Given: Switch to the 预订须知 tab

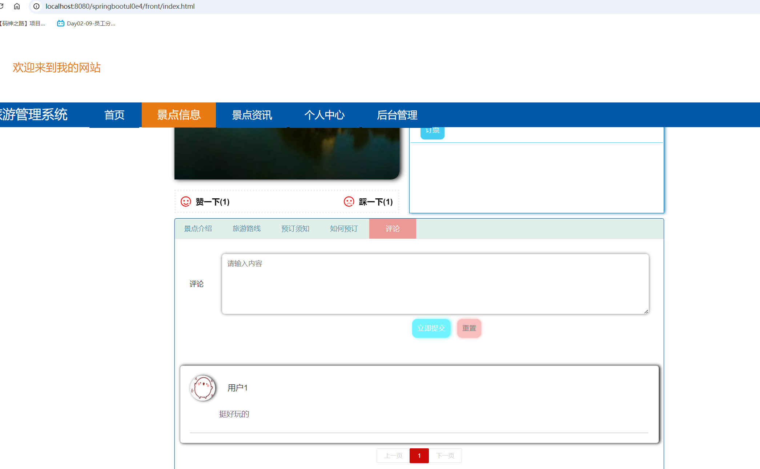Looking at the screenshot, I should 295,229.
